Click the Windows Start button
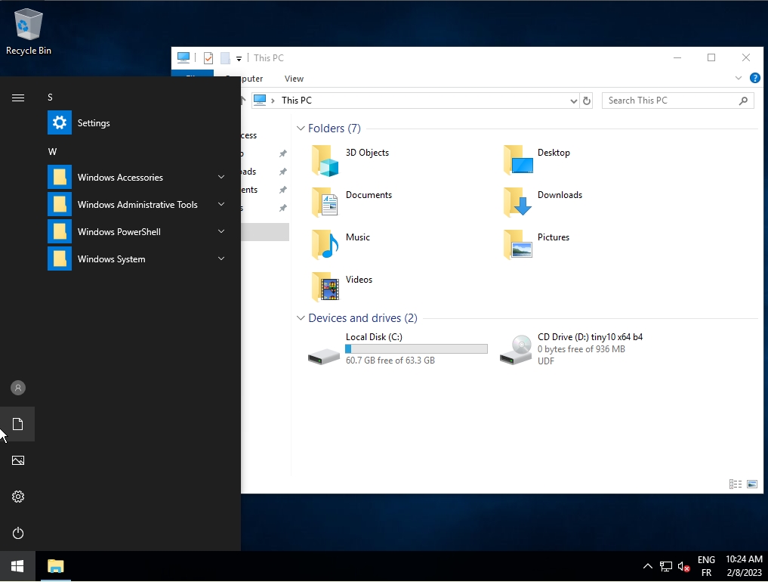The width and height of the screenshot is (768, 582). pyautogui.click(x=17, y=566)
